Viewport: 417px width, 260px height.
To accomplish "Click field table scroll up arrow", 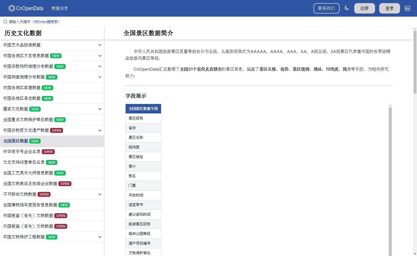I will pyautogui.click(x=390, y=106).
